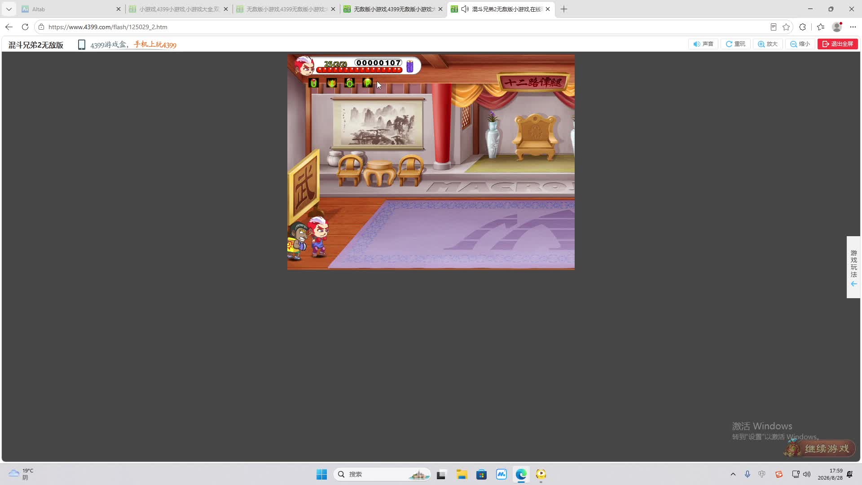
Task: Open the yellow smiley app in taskbar
Action: point(541,474)
